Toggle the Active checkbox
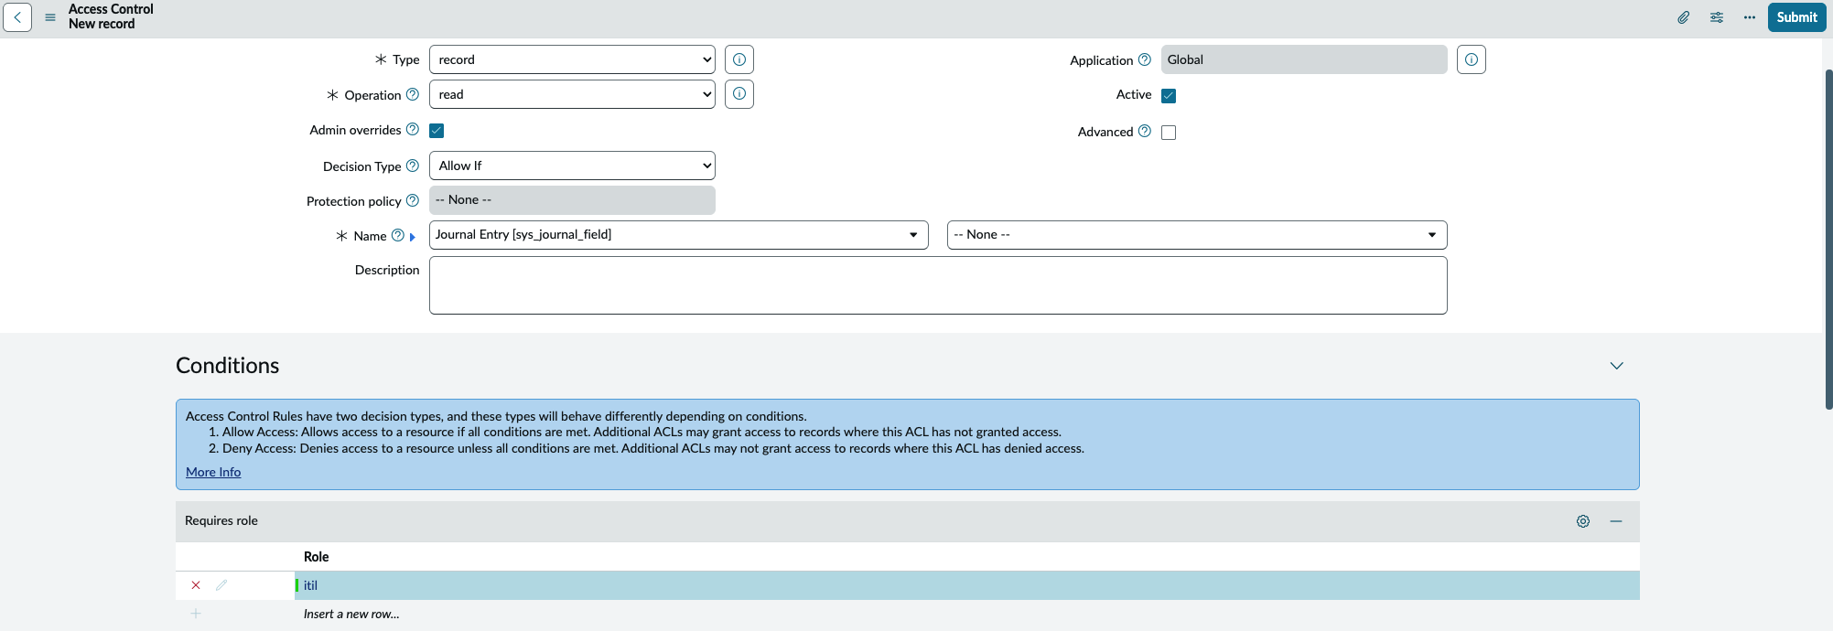Image resolution: width=1833 pixels, height=631 pixels. (1169, 95)
